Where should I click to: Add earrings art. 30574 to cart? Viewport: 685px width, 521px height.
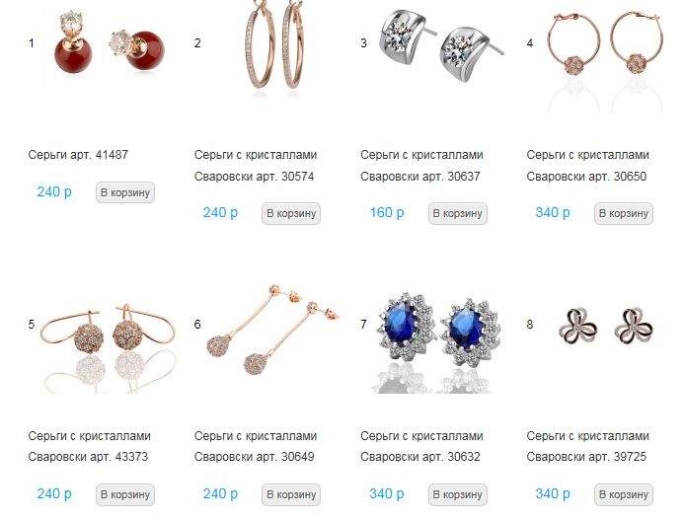[x=291, y=213]
